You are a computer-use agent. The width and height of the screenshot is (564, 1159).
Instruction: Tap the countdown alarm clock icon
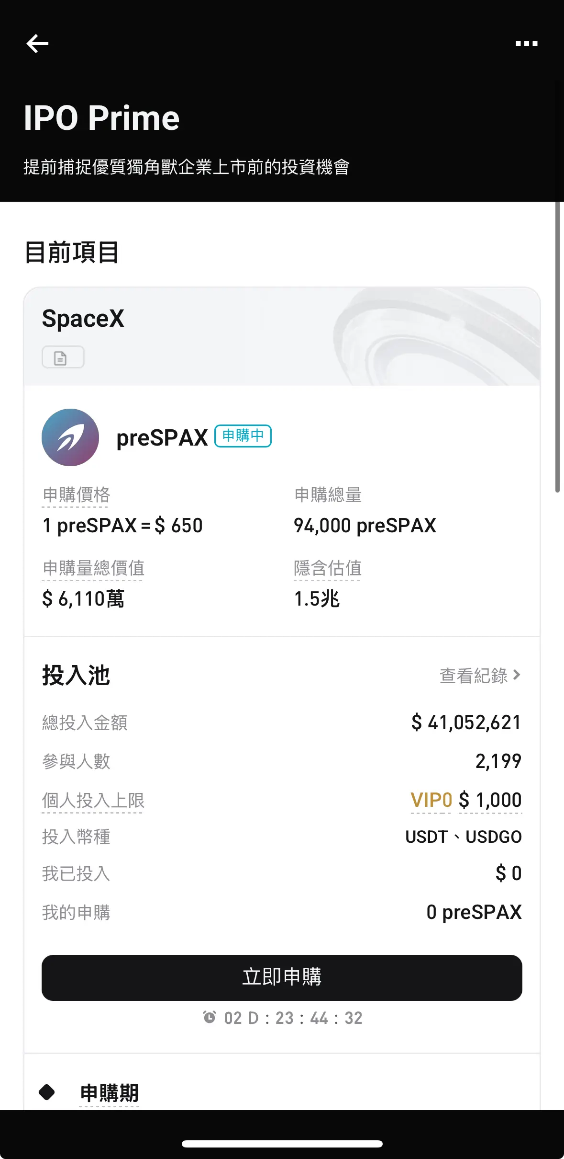point(210,1017)
